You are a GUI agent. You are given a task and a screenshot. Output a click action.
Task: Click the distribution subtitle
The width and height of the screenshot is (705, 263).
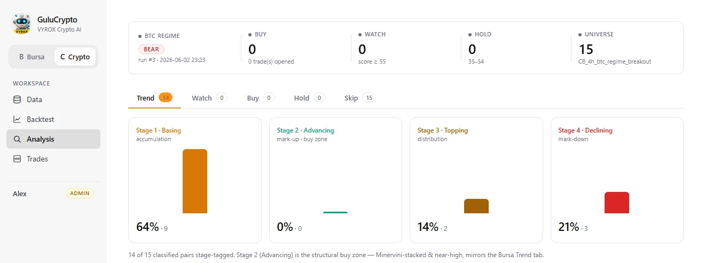coord(433,140)
